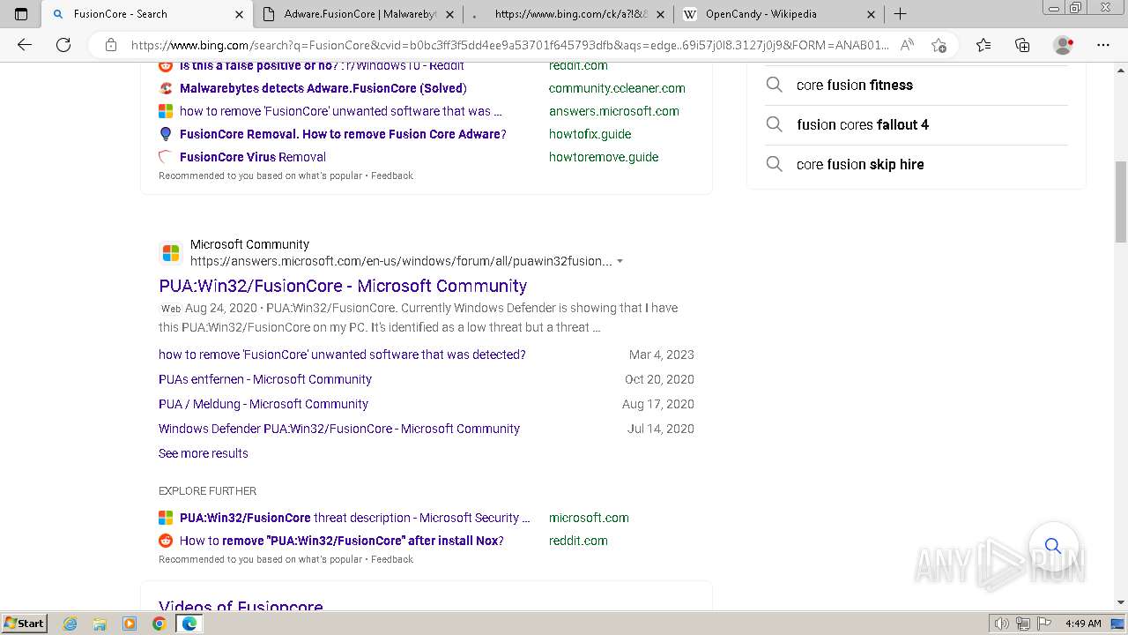Screen dimensions: 1128x635
Task: Click search icon beside fusion cores fallout 4
Action: coord(774,124)
